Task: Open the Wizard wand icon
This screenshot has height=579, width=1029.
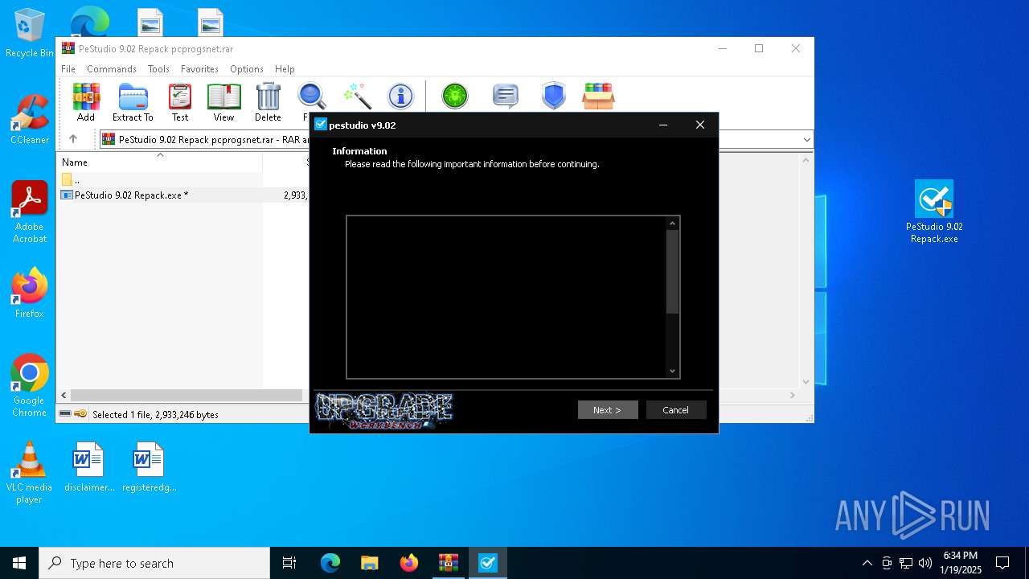Action: (x=357, y=96)
